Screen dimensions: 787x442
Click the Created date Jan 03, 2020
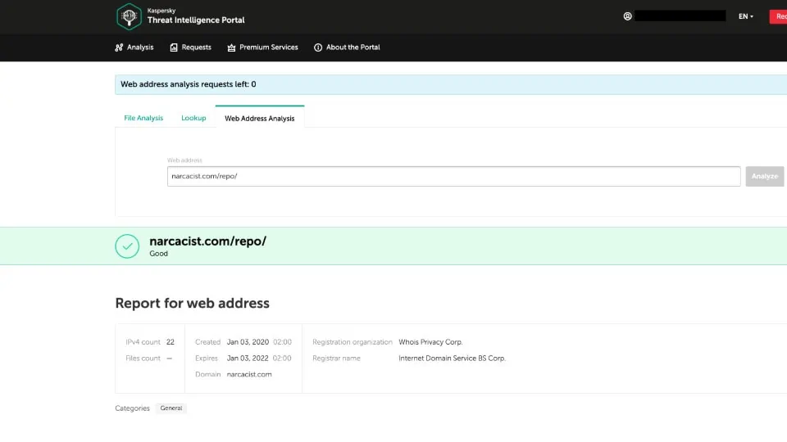pos(248,342)
